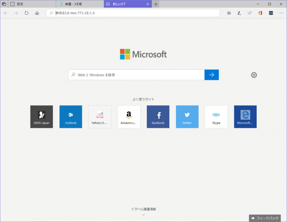
Task: Click into Web と Windows search box
Action: coord(136,75)
